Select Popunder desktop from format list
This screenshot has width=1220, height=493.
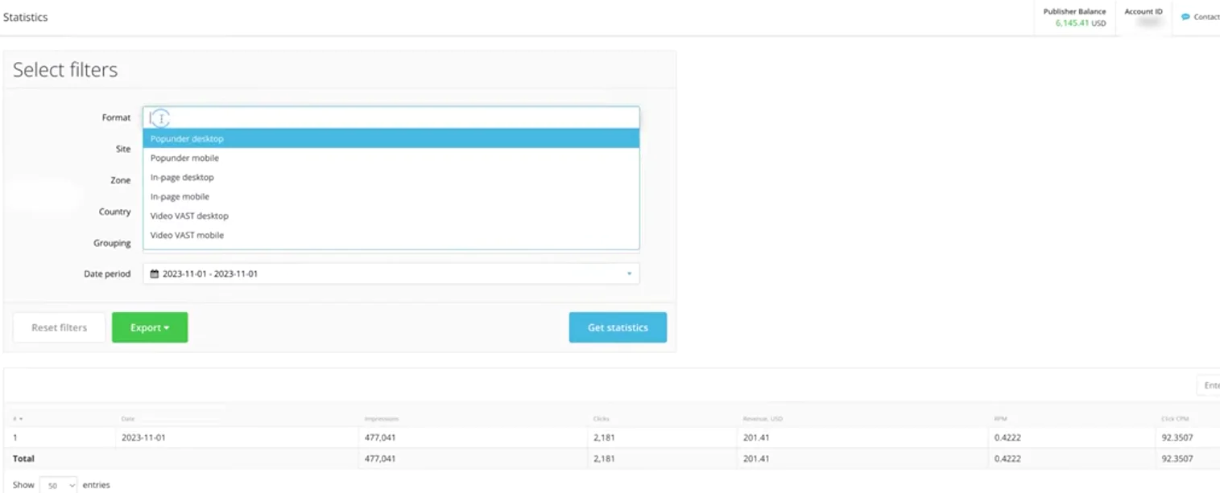click(x=187, y=139)
